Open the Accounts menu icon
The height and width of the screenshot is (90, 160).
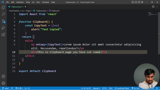pyautogui.click(x=3, y=76)
